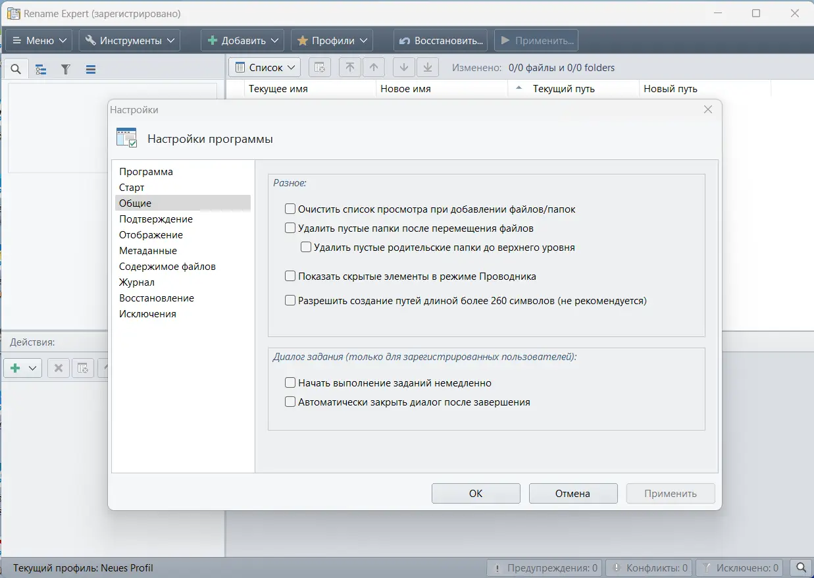The height and width of the screenshot is (578, 814).
Task: Click the dialog Применить button
Action: (671, 494)
